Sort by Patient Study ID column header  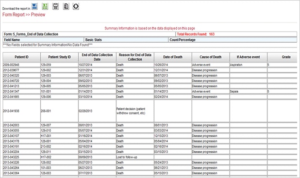point(60,57)
